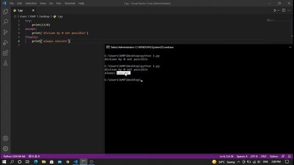Open Chrome from taskbar
This screenshot has height=165, width=294.
[68, 162]
